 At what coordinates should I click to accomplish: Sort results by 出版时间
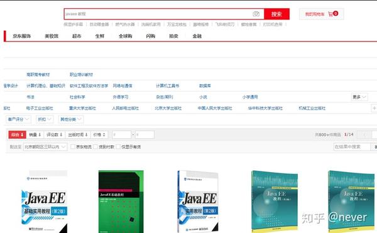click(x=78, y=135)
